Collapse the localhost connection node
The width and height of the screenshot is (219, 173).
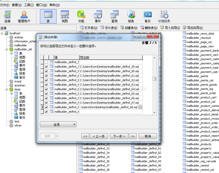click(2, 33)
